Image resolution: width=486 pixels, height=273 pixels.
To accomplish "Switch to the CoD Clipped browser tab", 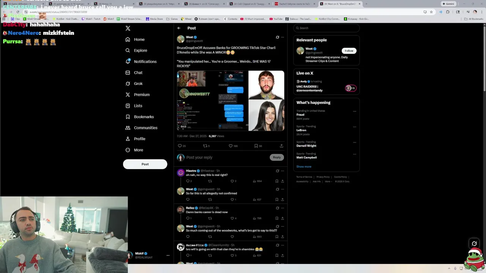I will click(249, 4).
